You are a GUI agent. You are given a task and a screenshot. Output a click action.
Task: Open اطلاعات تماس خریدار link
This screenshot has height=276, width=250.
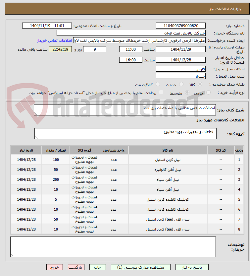click(x=54, y=40)
